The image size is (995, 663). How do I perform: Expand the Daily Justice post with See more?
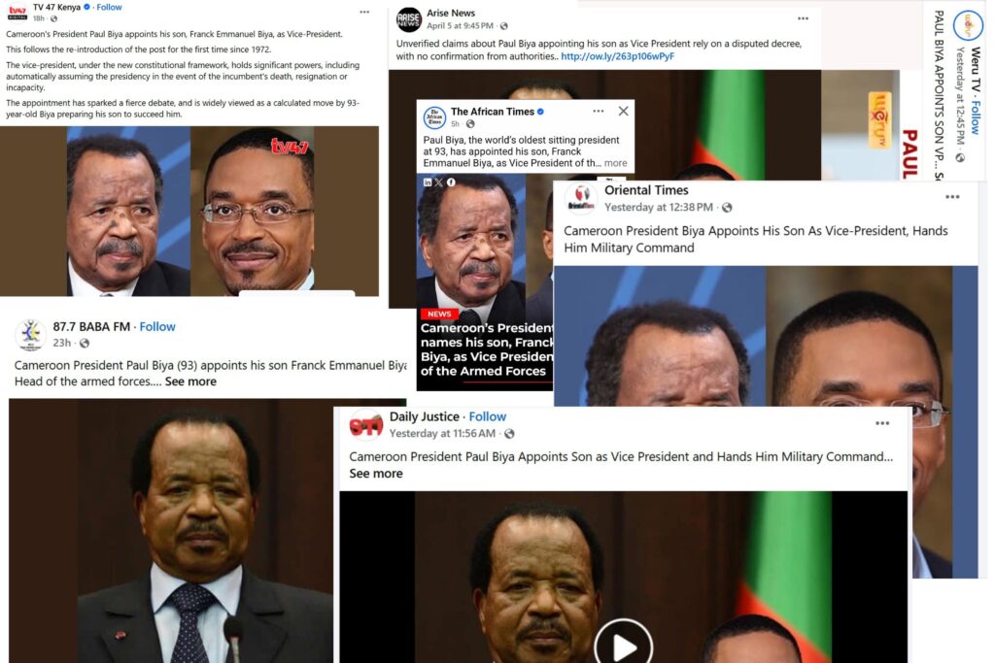point(376,474)
